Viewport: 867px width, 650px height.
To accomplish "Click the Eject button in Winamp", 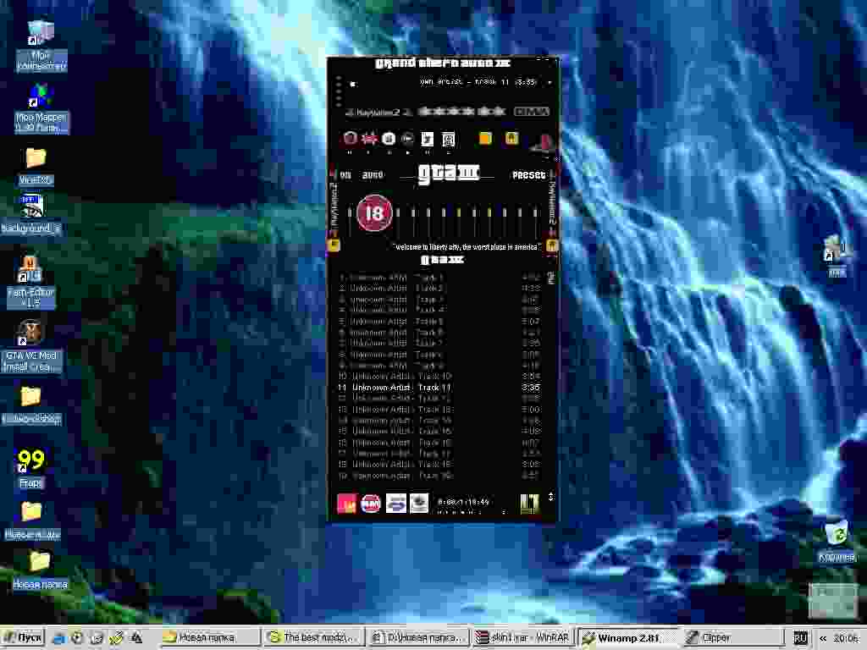I will pos(449,140).
